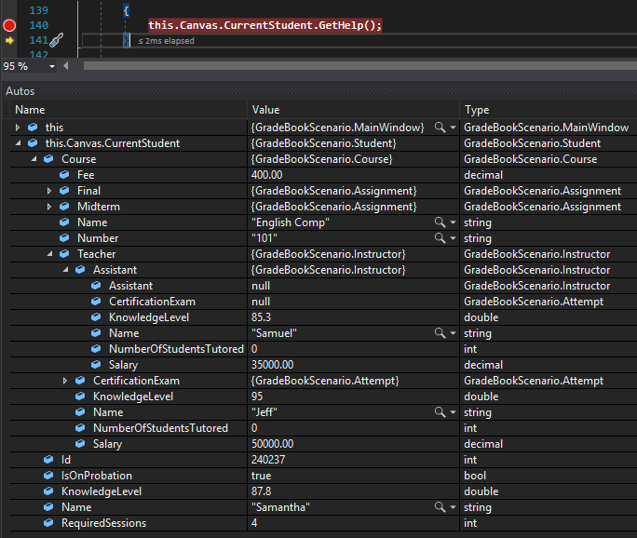This screenshot has width=637, height=538.
Task: Click the current statement arrow at line 141
Action: pos(9,40)
